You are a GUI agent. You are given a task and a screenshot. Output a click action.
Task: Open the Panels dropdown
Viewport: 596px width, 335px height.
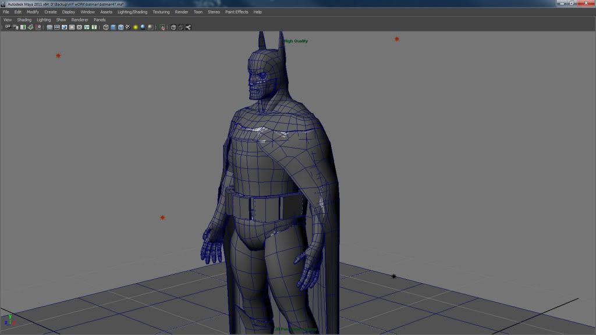pos(99,19)
